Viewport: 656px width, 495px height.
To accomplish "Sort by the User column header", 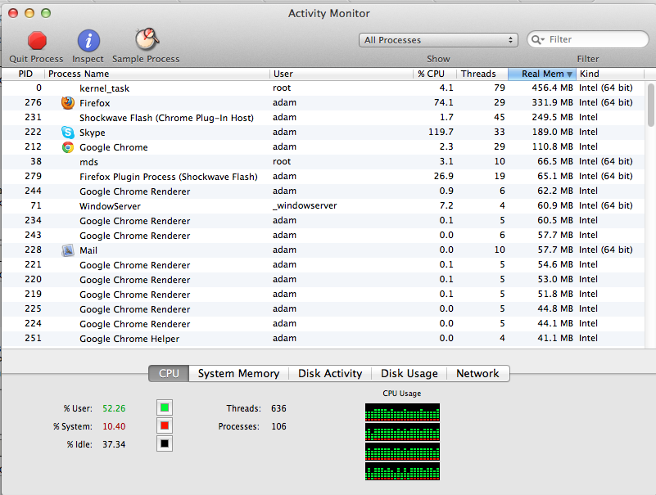I will tap(342, 74).
